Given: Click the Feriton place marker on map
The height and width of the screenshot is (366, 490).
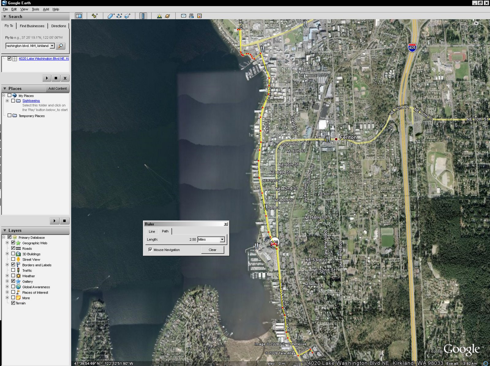Looking at the screenshot, I should tap(336, 139).
